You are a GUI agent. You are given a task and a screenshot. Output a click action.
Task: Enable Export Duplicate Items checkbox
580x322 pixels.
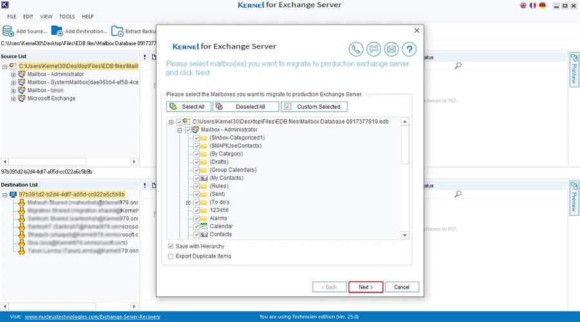(171, 256)
